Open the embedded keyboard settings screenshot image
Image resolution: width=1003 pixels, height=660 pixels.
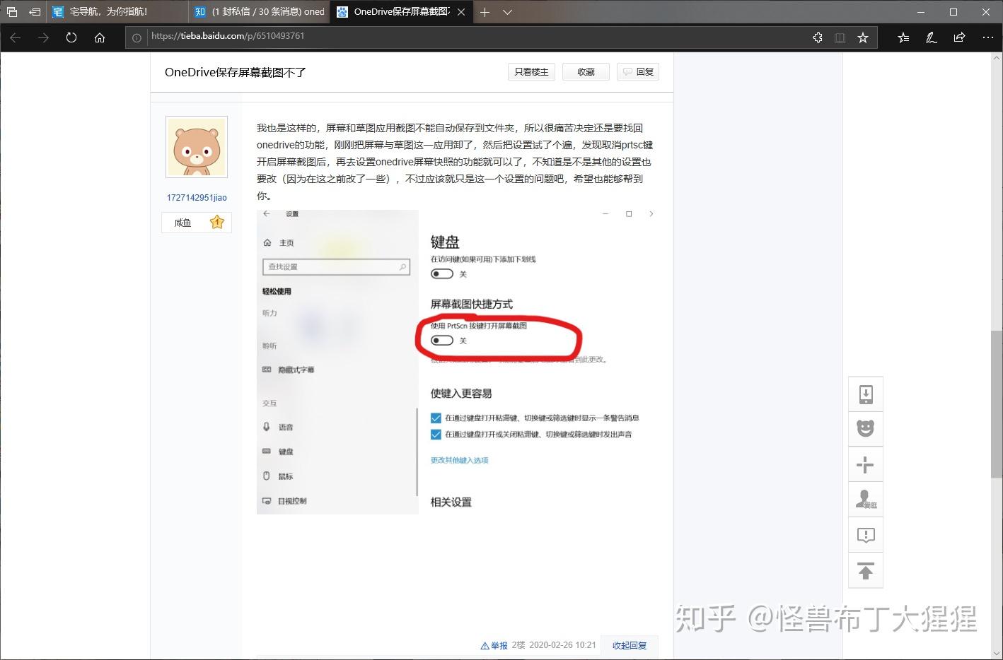tap(458, 362)
